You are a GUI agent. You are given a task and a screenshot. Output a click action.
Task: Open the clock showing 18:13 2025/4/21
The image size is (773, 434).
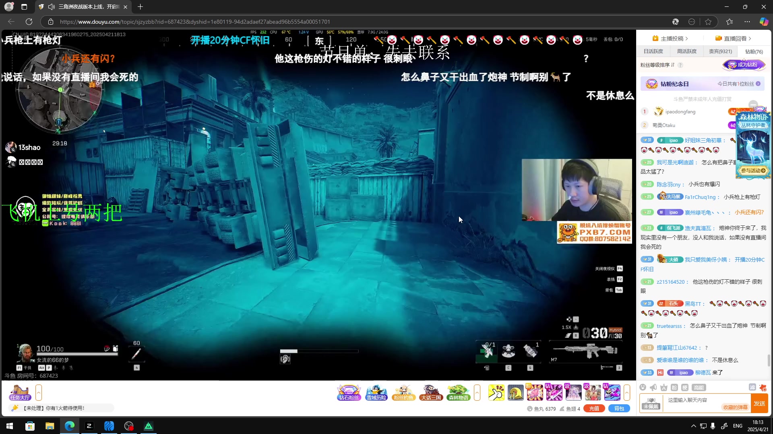(758, 426)
